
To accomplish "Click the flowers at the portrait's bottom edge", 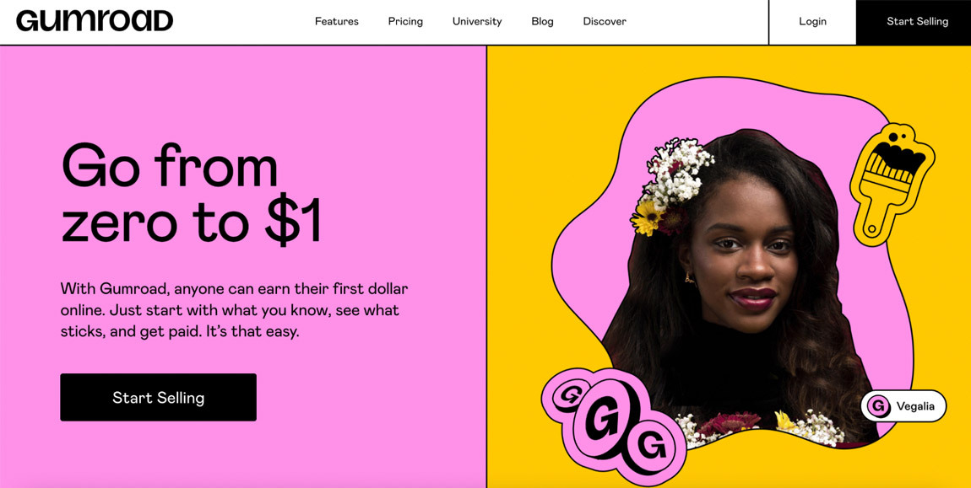I will pyautogui.click(x=761, y=427).
